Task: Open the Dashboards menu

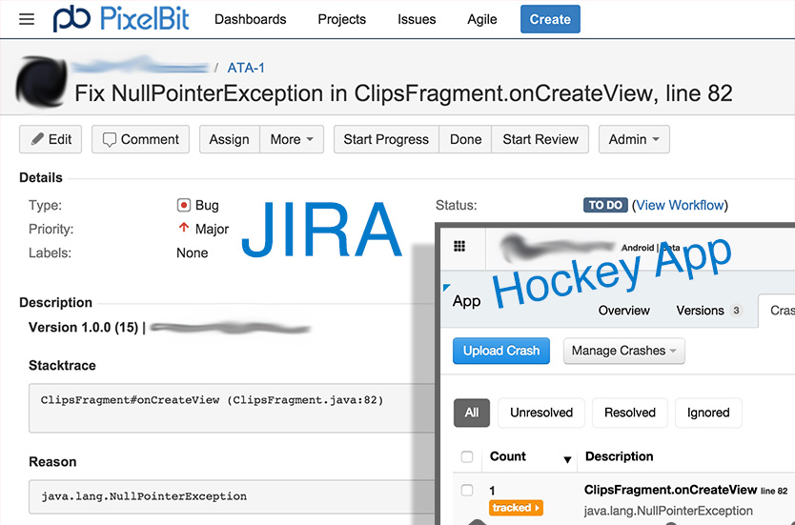Action: (x=251, y=19)
